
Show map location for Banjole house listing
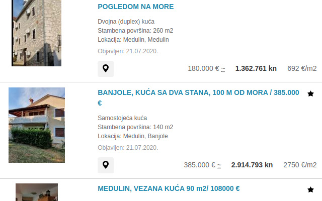[106, 165]
